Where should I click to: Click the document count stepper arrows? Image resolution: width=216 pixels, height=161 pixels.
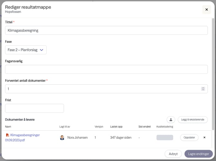click(x=203, y=89)
